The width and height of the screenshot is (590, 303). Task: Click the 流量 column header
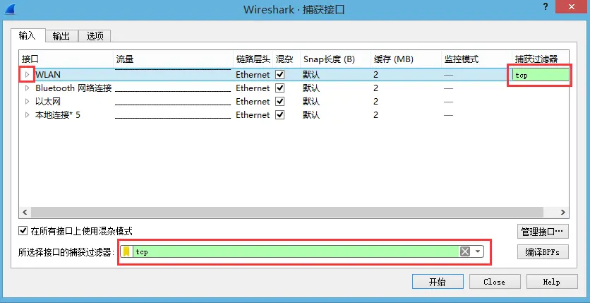(x=173, y=59)
